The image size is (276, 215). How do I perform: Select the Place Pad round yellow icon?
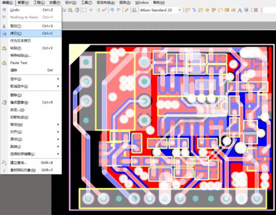click(207, 10)
